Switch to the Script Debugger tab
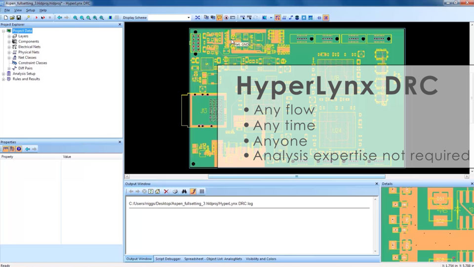 168,259
